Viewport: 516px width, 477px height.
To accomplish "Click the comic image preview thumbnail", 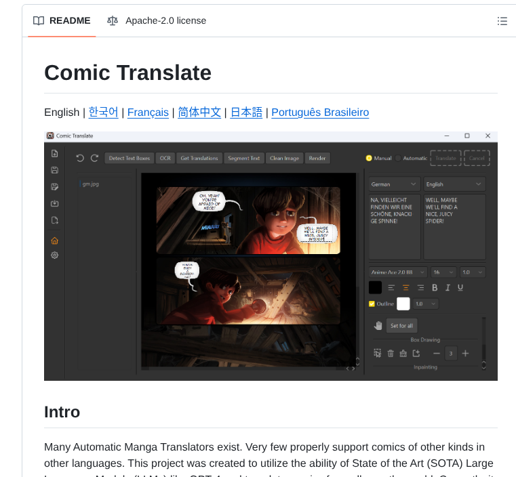I will pyautogui.click(x=248, y=270).
